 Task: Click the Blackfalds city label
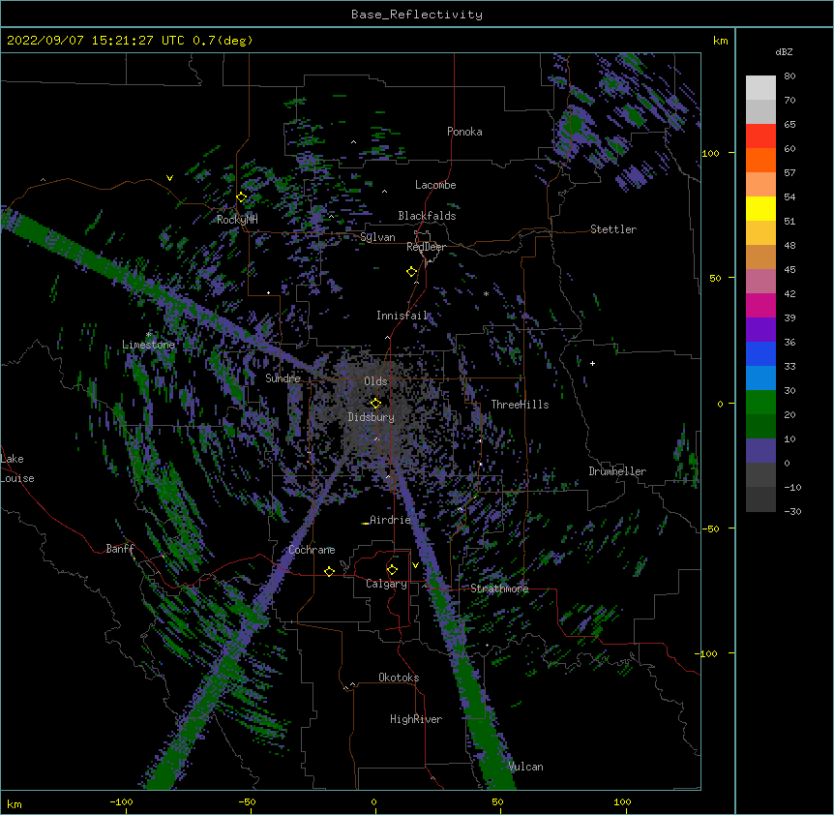click(427, 216)
